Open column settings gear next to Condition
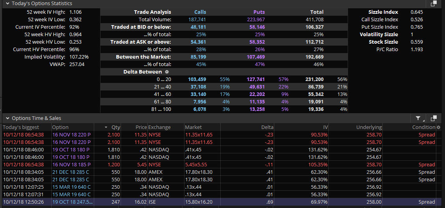The width and height of the screenshot is (445, 208). tap(439, 127)
